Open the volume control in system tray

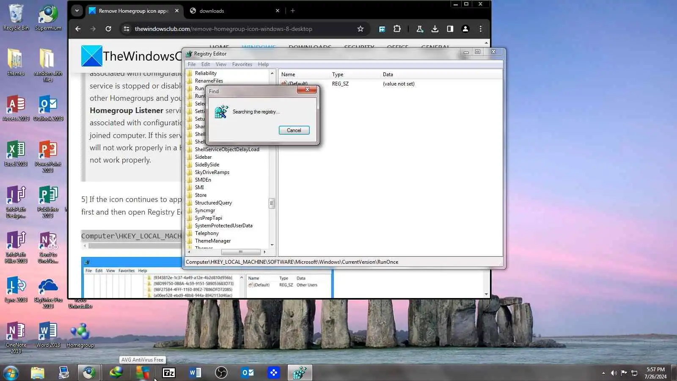coord(614,373)
